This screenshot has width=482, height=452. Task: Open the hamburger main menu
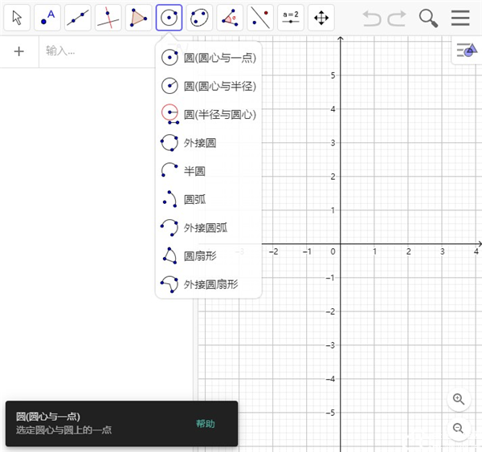coord(460,18)
